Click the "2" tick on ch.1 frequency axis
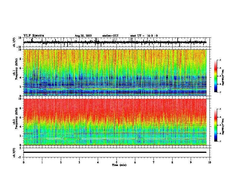236x182 pixels. (x=21, y=87)
